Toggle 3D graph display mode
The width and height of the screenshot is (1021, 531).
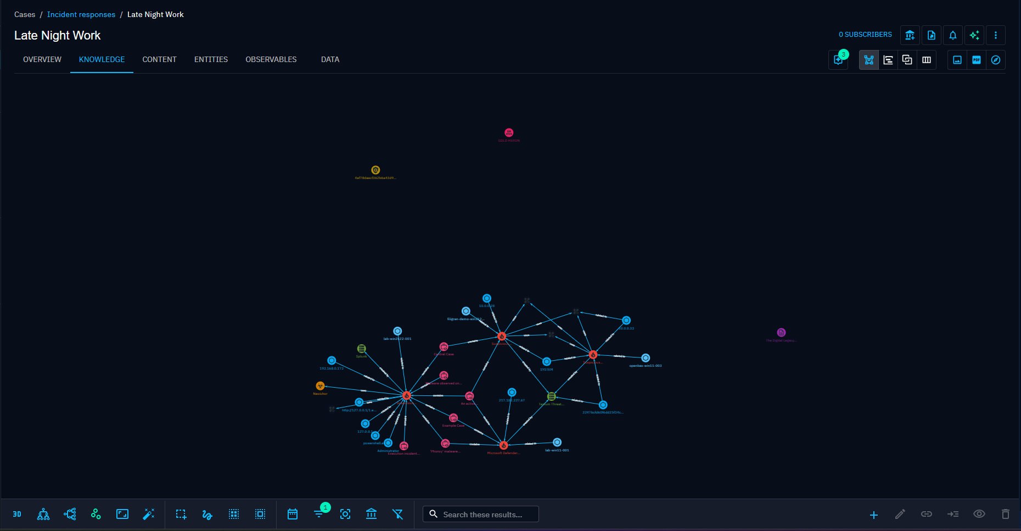tap(17, 514)
